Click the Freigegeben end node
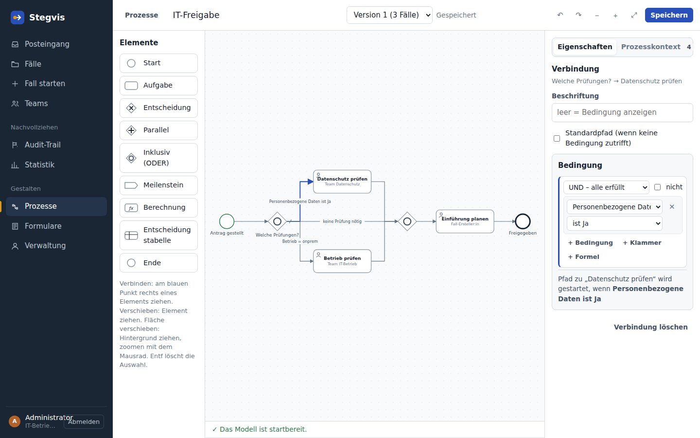Screen dimensions: 700x438 tap(523, 221)
